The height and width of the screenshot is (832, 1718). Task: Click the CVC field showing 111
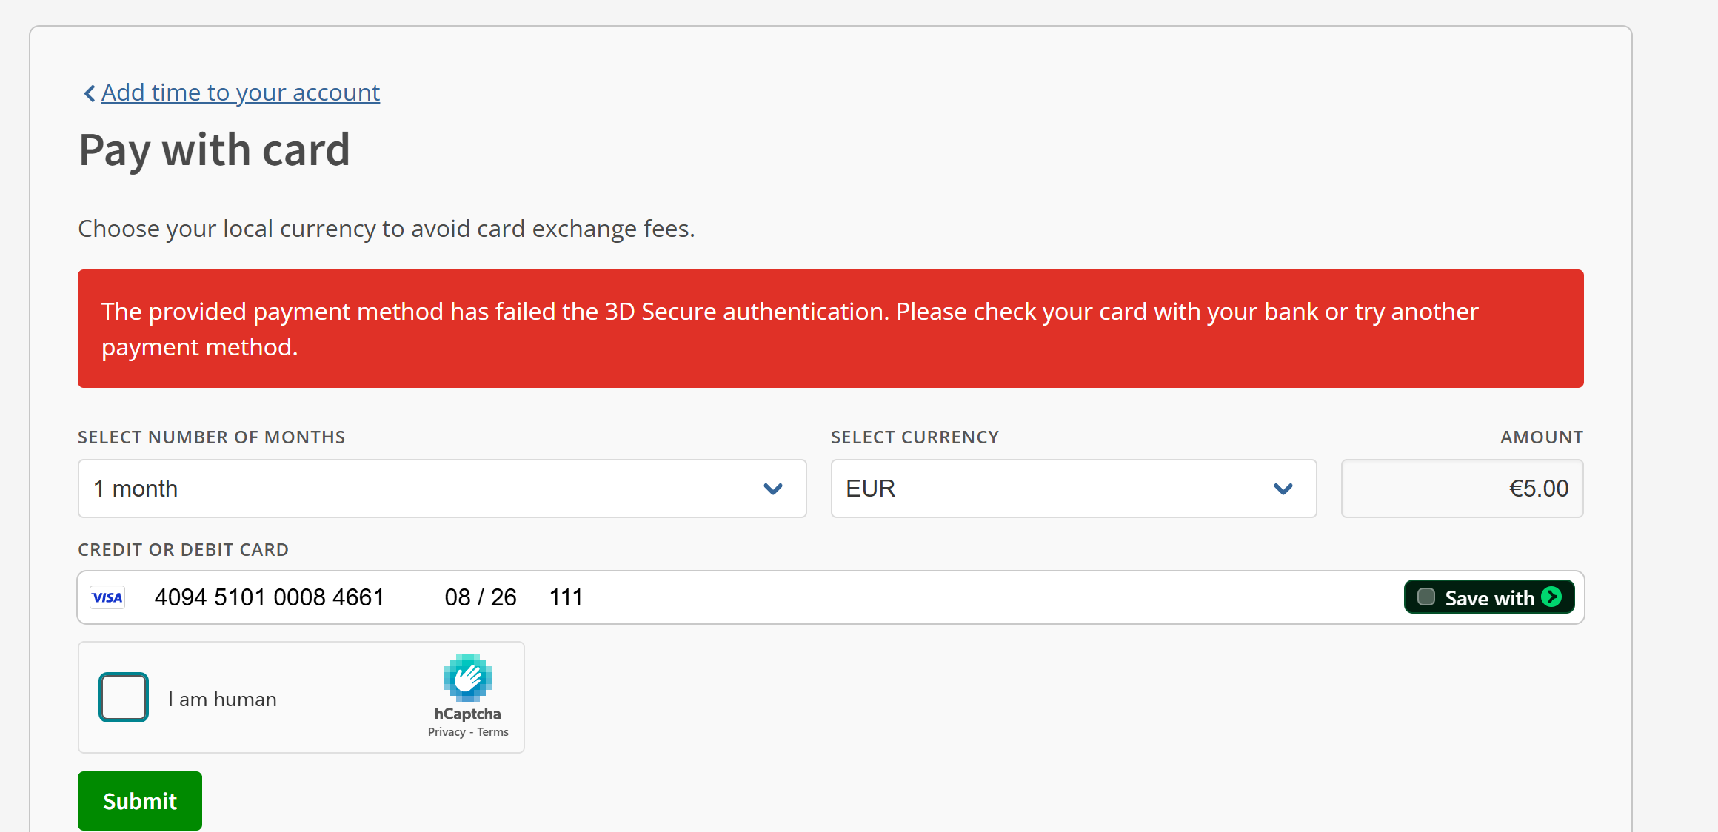(x=566, y=597)
